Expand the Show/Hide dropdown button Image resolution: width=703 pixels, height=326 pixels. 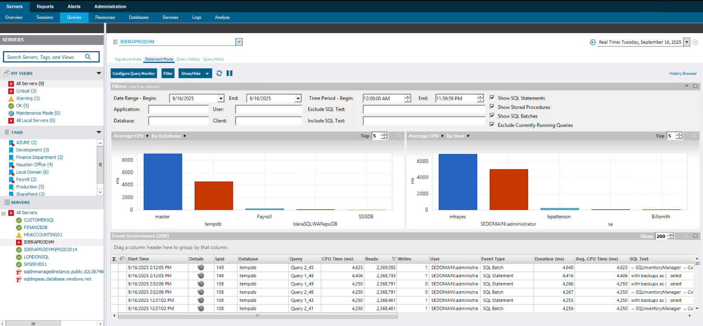[207, 74]
